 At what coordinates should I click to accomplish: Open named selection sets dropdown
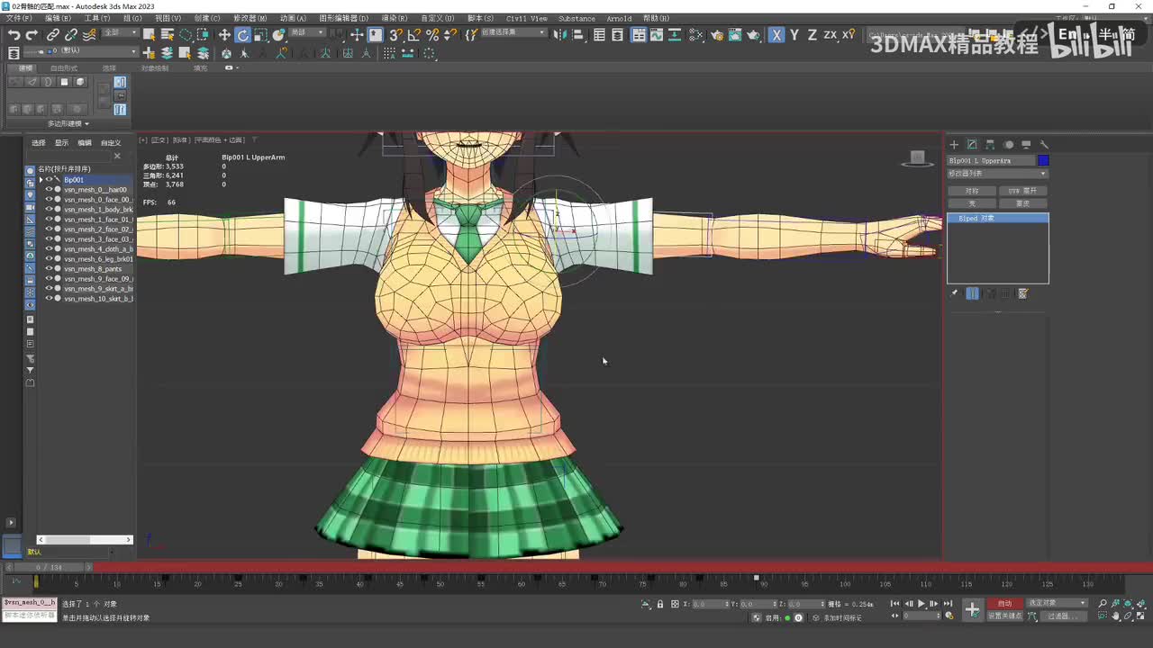514,33
